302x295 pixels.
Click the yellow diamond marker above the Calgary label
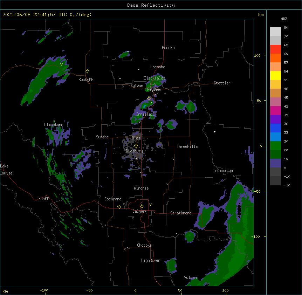tap(142, 206)
